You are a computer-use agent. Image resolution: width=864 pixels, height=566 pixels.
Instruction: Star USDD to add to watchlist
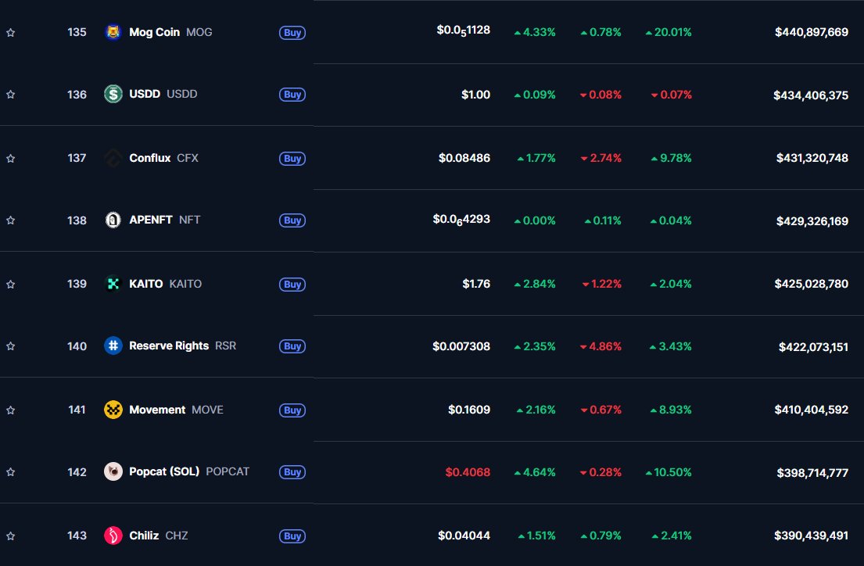(10, 95)
